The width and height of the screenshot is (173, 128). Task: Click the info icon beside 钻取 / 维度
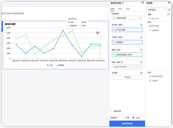click(x=122, y=62)
